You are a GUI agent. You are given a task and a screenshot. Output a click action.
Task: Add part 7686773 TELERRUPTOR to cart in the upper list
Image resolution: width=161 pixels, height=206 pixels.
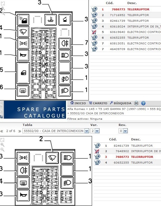pos(94,9)
